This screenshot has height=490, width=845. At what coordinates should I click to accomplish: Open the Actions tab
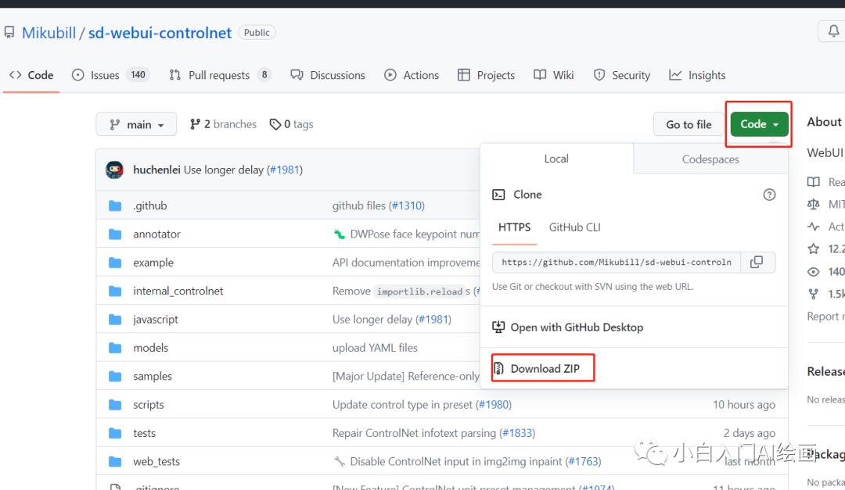point(412,75)
